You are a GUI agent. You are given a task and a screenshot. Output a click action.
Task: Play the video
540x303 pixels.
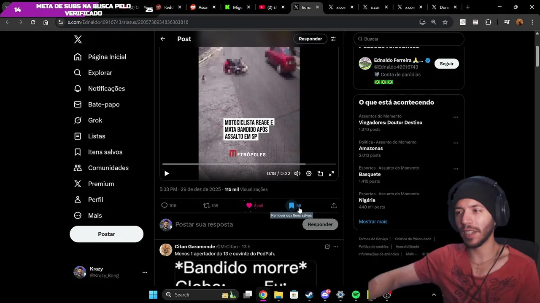[167, 173]
